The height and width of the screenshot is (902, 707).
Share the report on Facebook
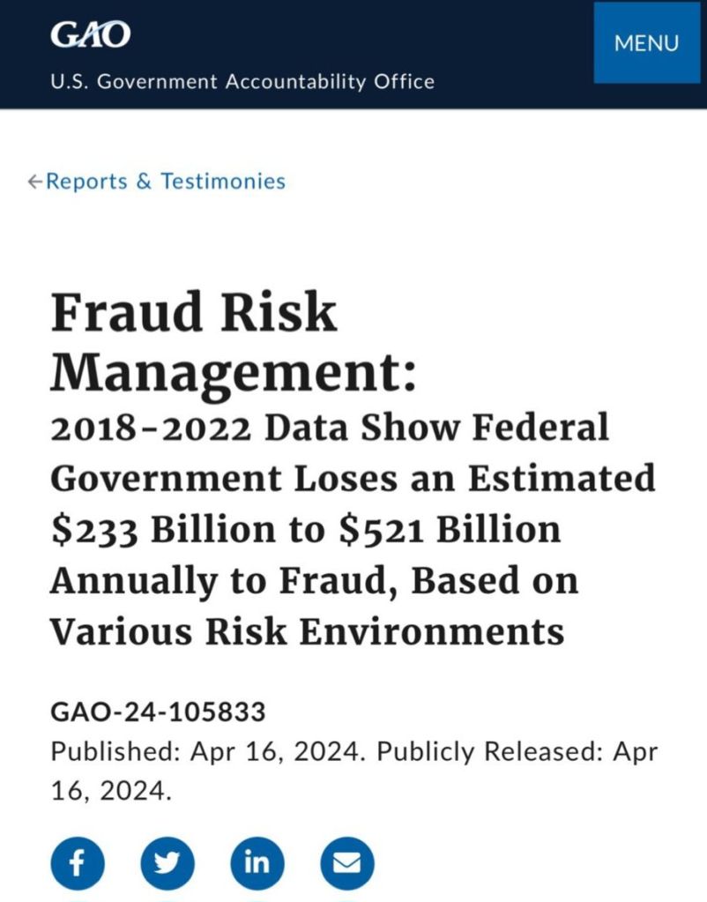point(77,861)
